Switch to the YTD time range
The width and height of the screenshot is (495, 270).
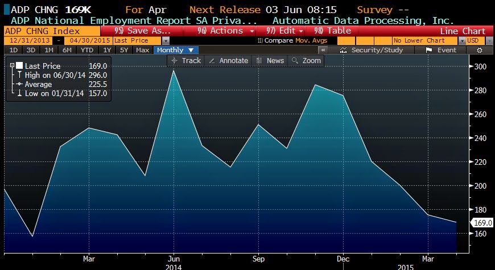[87, 50]
